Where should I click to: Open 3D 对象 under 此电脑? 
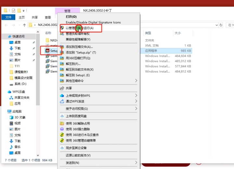[x=20, y=118]
